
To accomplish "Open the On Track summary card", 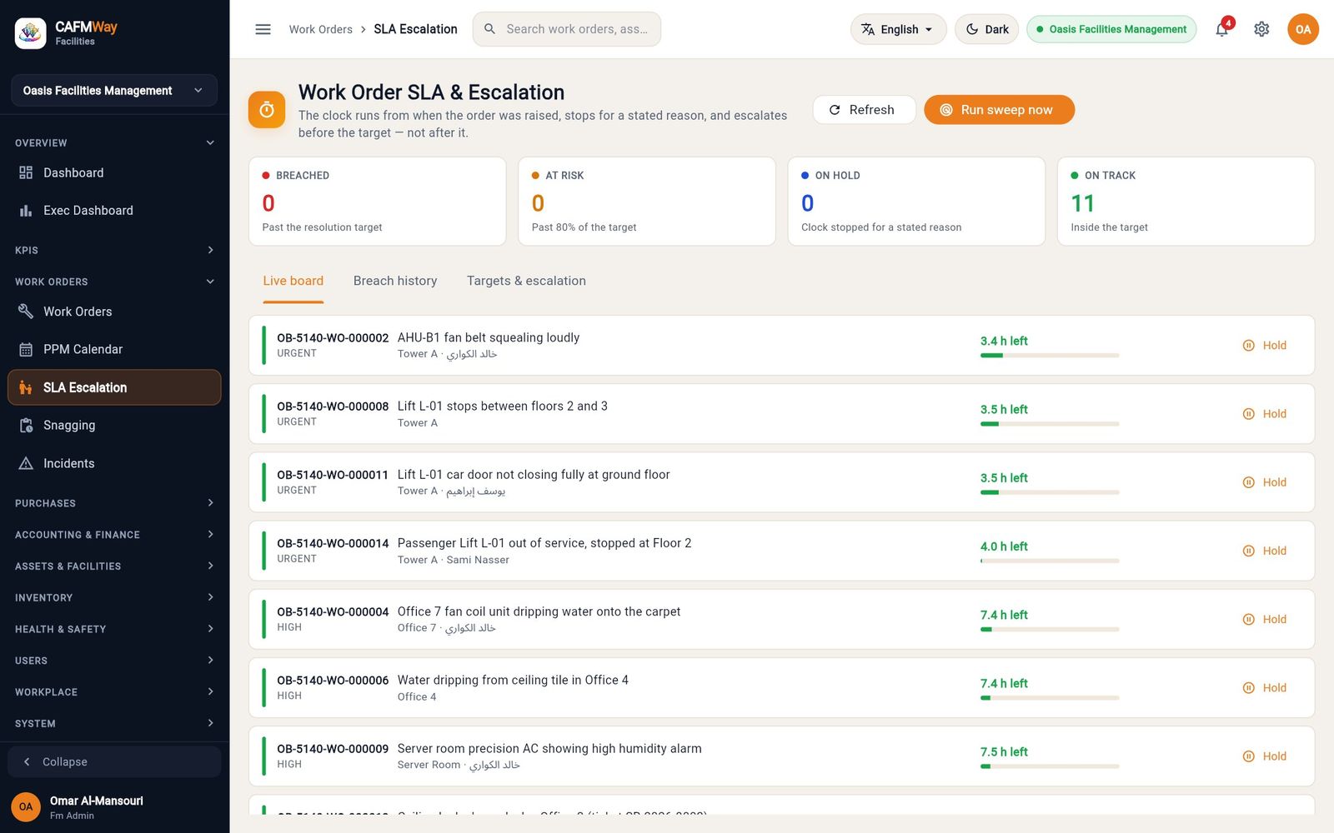I will click(1186, 202).
